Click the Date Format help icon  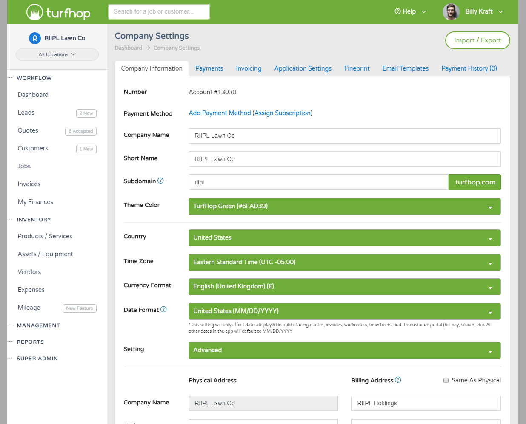point(163,309)
